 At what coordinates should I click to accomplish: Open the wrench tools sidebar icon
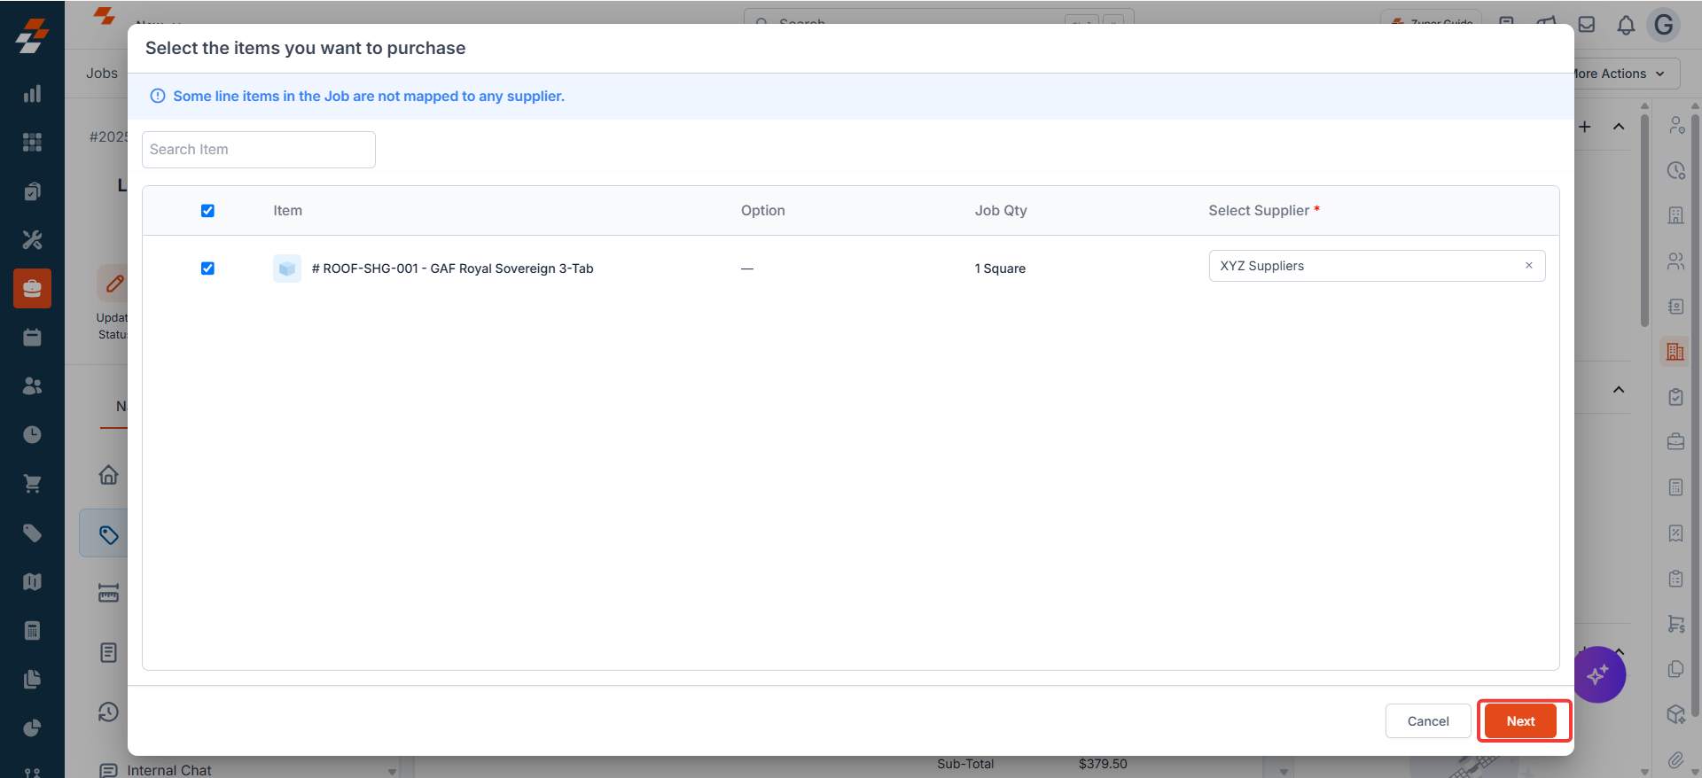pos(32,240)
